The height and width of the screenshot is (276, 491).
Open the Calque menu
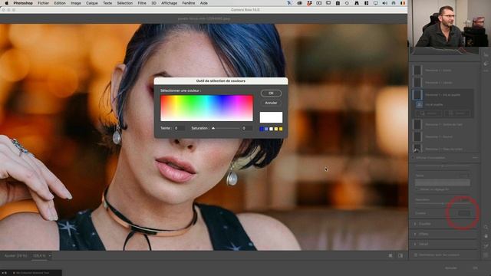click(x=92, y=3)
